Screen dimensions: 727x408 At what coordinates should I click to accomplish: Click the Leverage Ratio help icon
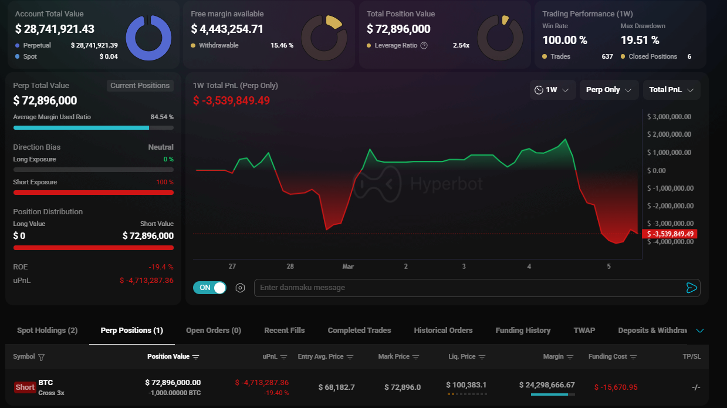[424, 45]
